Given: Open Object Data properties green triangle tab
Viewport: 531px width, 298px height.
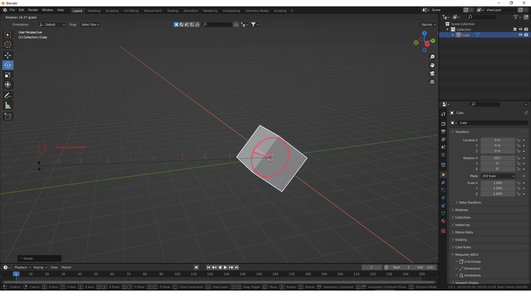Looking at the screenshot, I should [443, 213].
